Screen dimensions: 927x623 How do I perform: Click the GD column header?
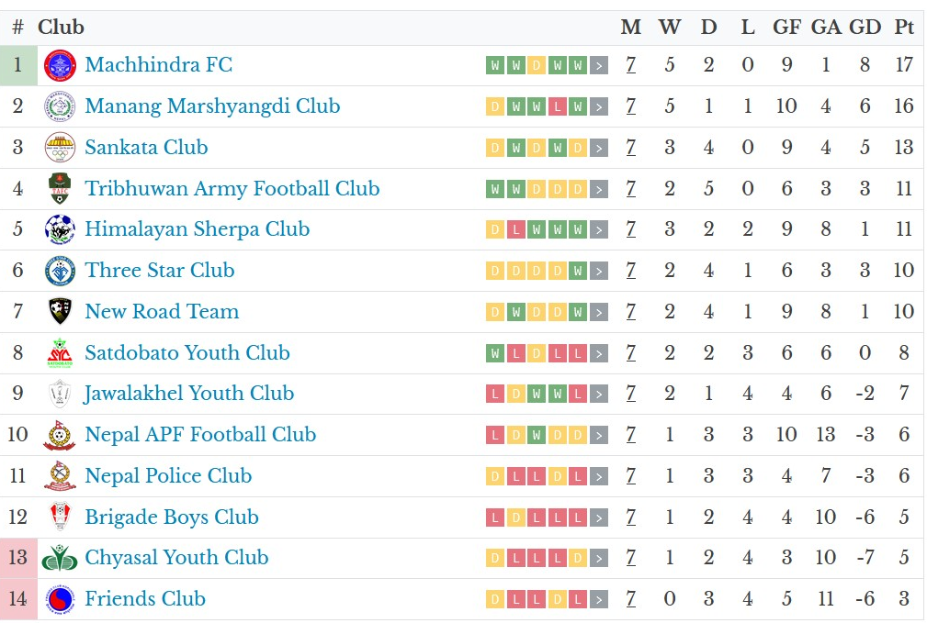865,28
